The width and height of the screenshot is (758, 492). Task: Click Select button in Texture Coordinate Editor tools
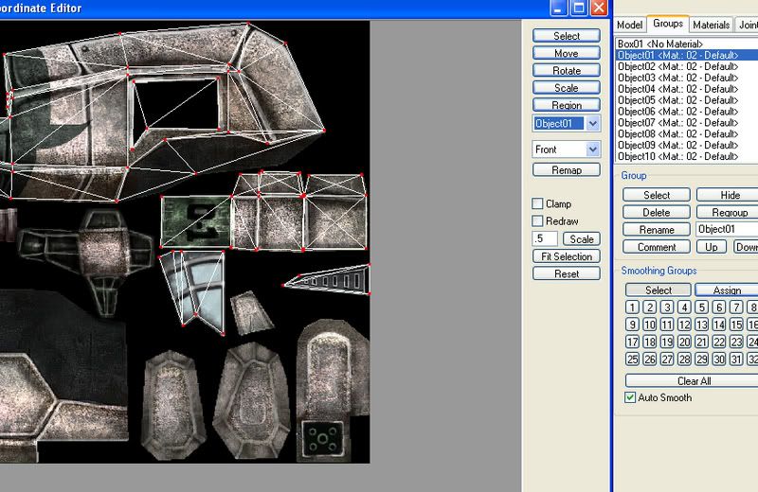click(566, 36)
